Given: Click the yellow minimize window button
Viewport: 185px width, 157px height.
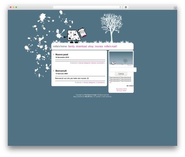Looking at the screenshot, I should point(13,7).
